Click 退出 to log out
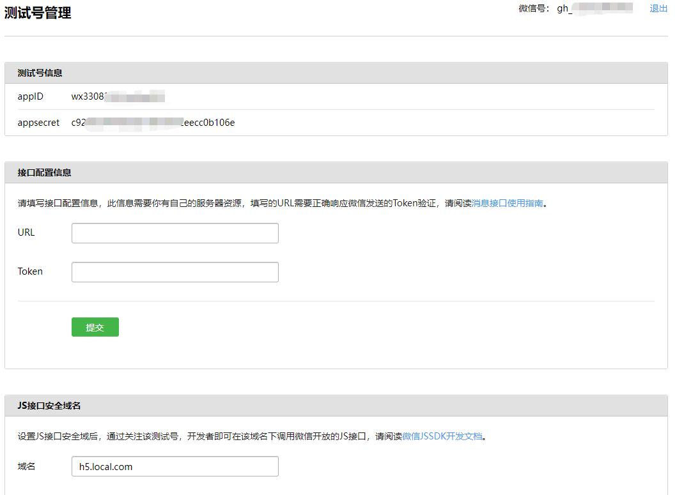Viewport: 677px width, 495px height. 658,9
